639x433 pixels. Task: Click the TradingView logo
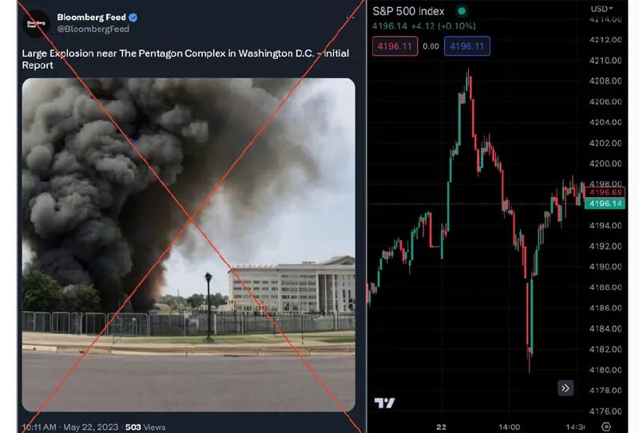(385, 403)
